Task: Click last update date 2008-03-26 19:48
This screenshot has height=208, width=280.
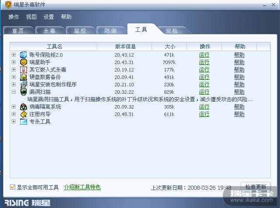Action: point(209,188)
